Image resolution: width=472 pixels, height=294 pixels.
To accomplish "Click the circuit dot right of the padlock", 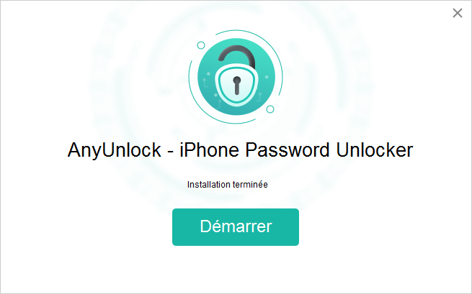I will (x=267, y=77).
